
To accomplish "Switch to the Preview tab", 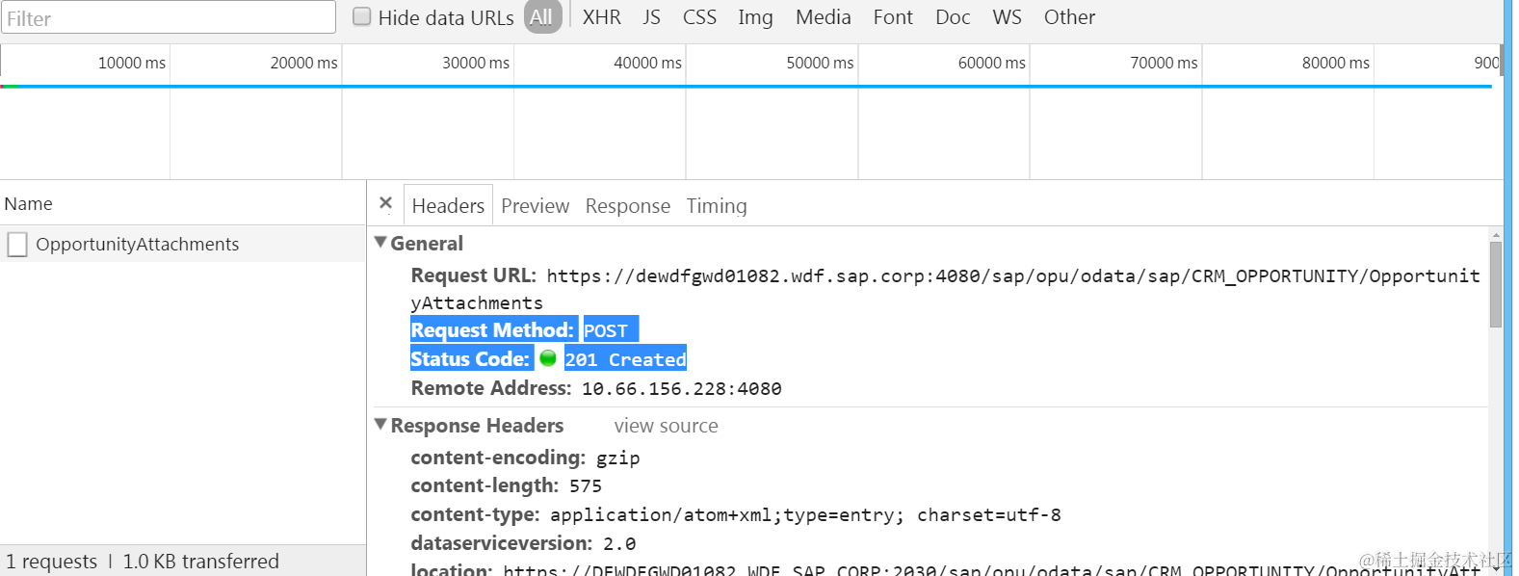I will tap(536, 206).
